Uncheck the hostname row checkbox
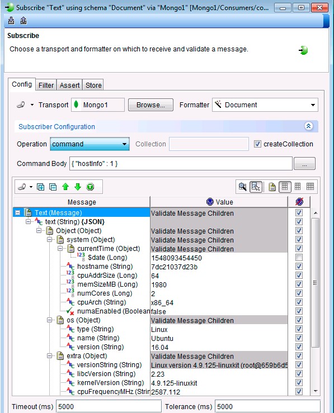The width and height of the screenshot is (334, 413). [x=299, y=267]
